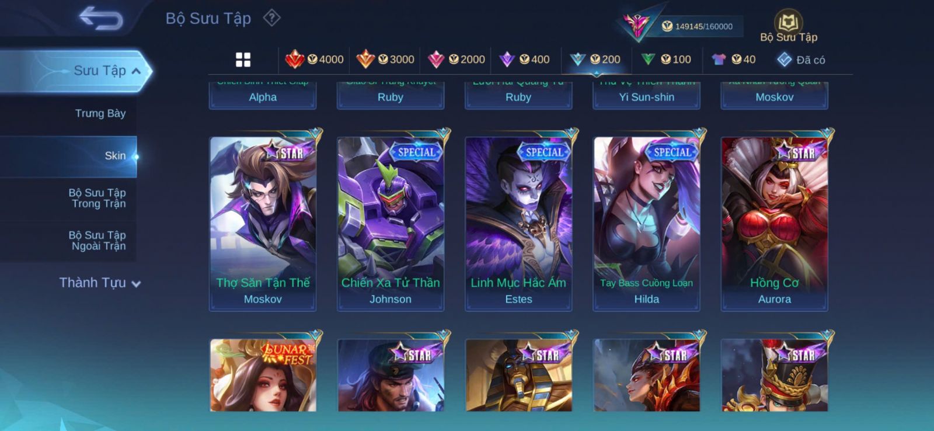Open Bộ Sưu Tập Ngoài Trận
Viewport: 934px width, 431px height.
click(98, 241)
